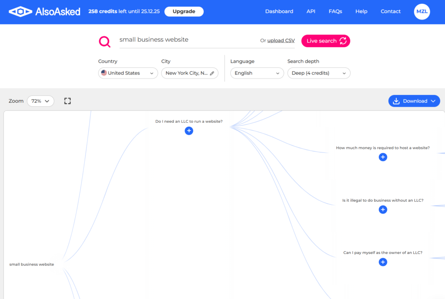Screen dimensions: 445x299
Task: Click the AlsoAsked logo
Action: tap(45, 12)
